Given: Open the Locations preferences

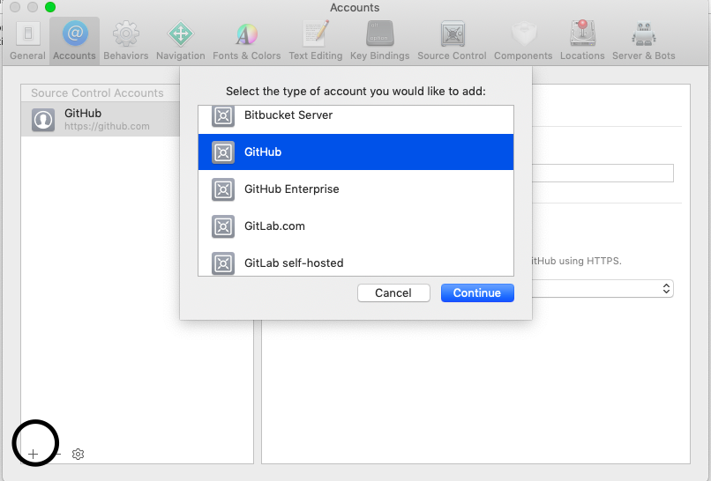Looking at the screenshot, I should [582, 41].
